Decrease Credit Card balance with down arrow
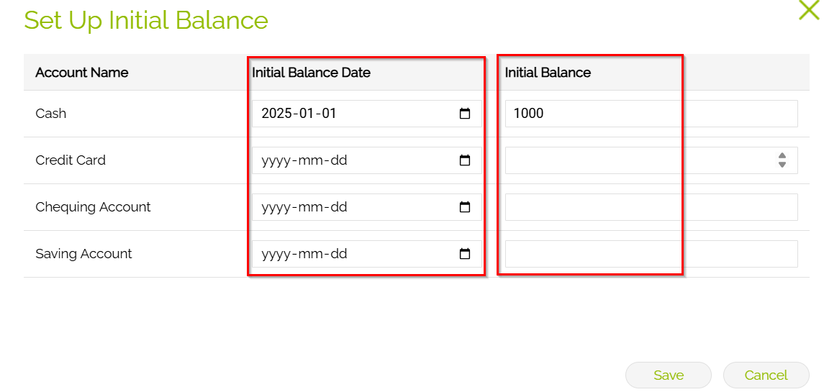 [x=782, y=165]
